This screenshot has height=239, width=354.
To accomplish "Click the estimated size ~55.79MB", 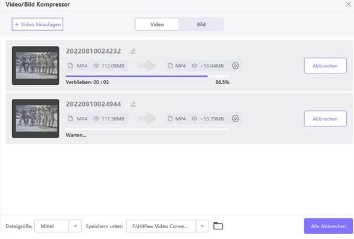I will 212,119.
